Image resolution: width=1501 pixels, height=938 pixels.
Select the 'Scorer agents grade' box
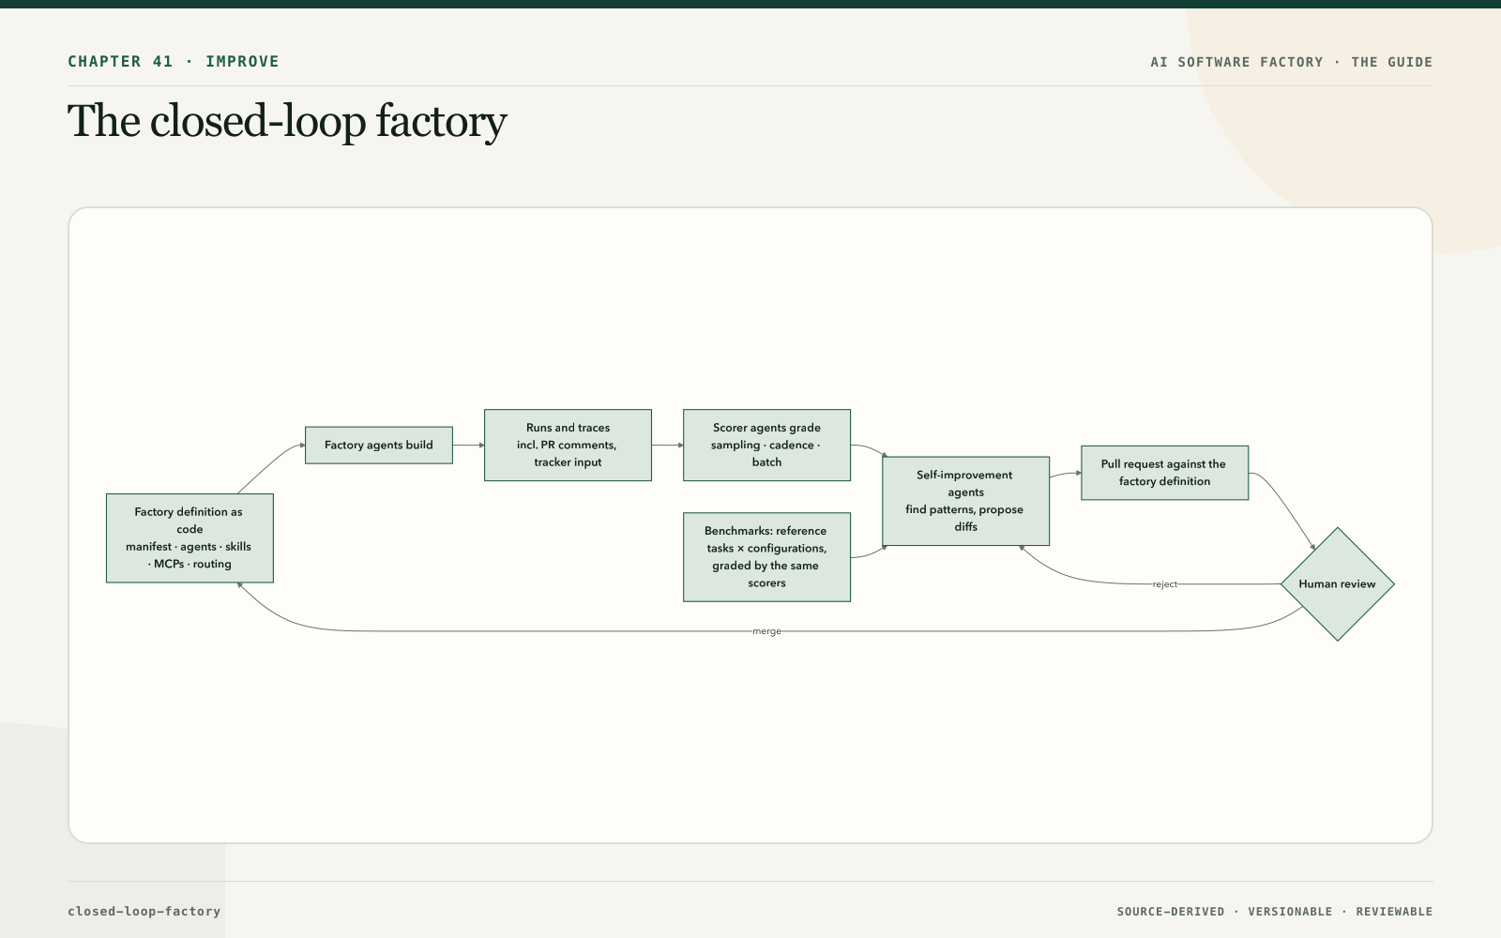coord(766,445)
